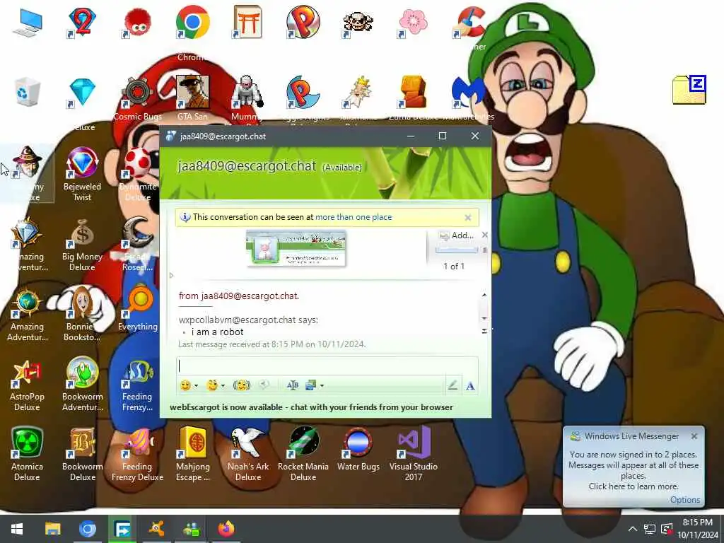The height and width of the screenshot is (543, 724).
Task: Select the Feeding Frenzy Deluxe icon
Action: click(138, 455)
